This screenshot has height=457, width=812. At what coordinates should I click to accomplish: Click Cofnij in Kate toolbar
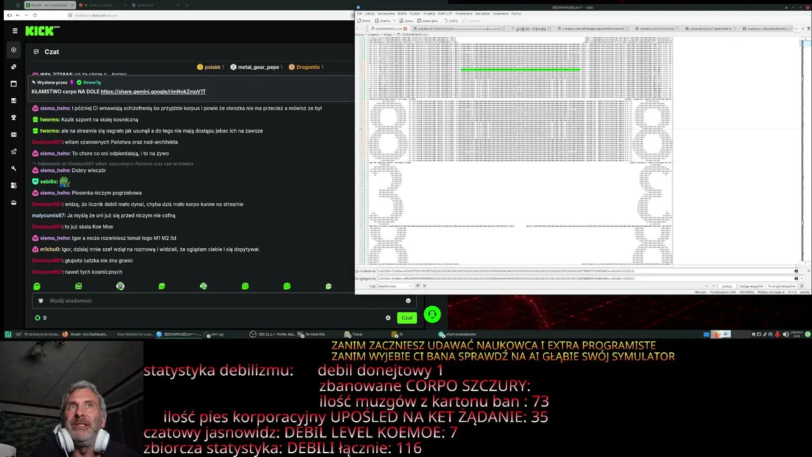tap(452, 21)
